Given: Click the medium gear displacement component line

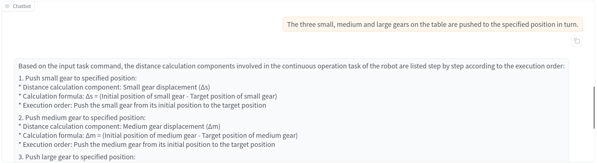Looking at the screenshot, I should click(120, 126).
